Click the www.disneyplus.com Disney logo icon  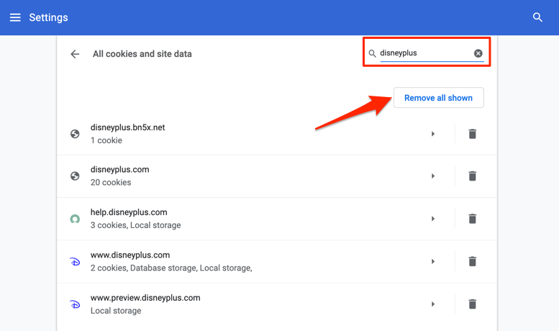pyautogui.click(x=75, y=262)
